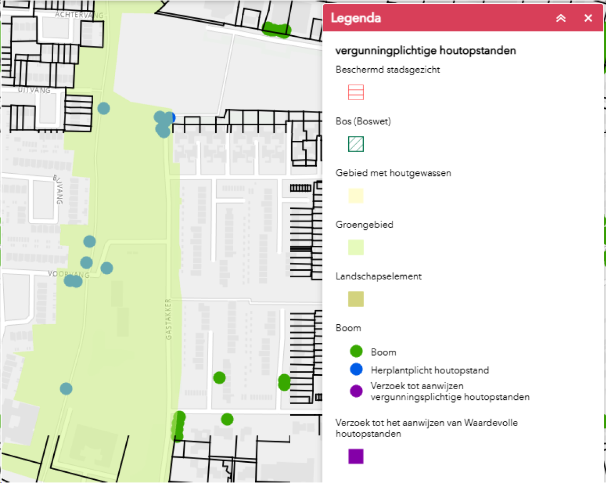Click 'Verzoek tot het aanwijzen van Waardevolle houtopstanden'

pyautogui.click(x=427, y=428)
